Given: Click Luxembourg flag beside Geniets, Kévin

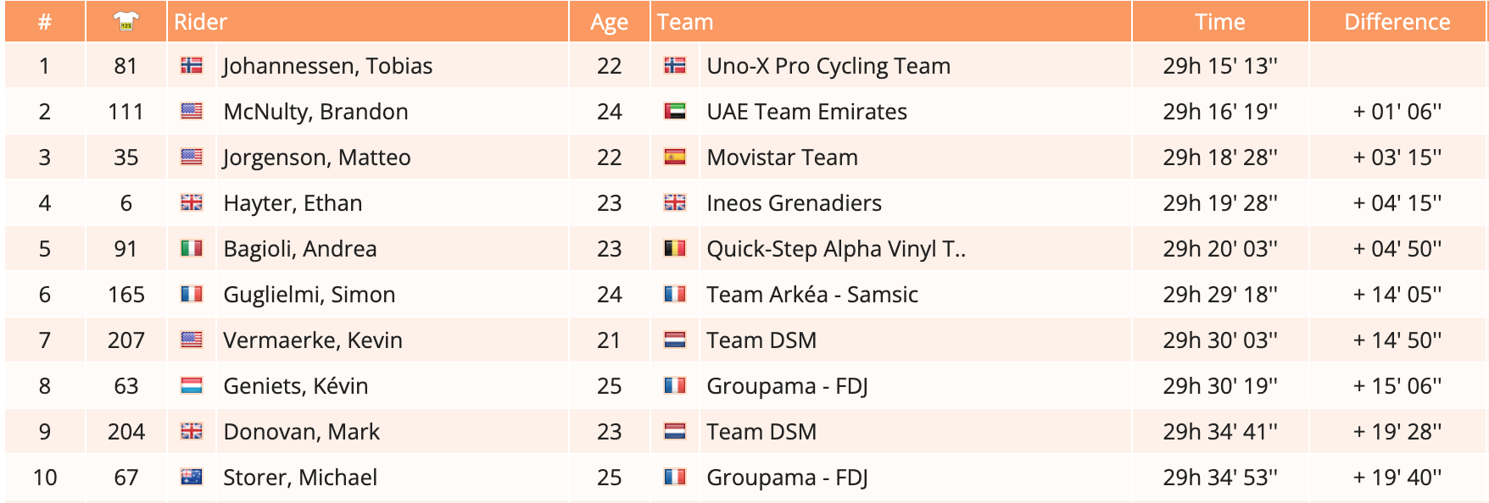Looking at the screenshot, I should 192,385.
